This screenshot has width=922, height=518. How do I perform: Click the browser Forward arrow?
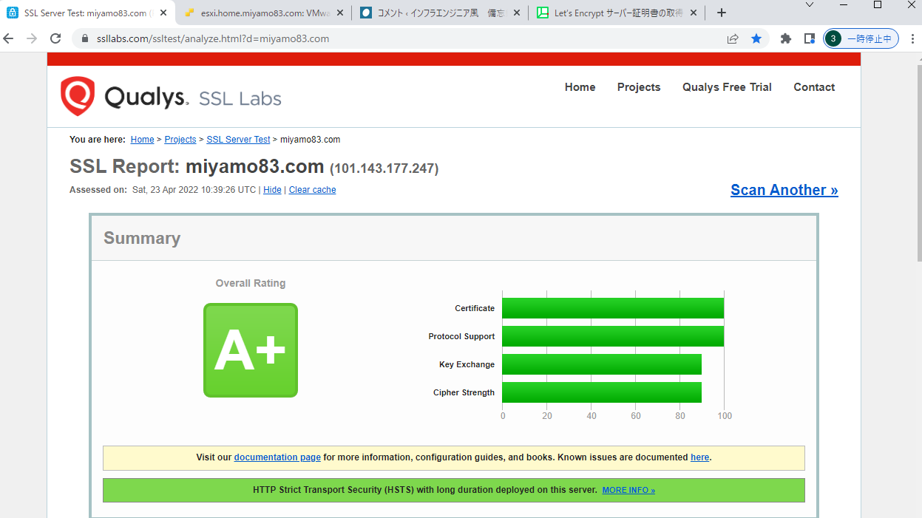[32, 38]
